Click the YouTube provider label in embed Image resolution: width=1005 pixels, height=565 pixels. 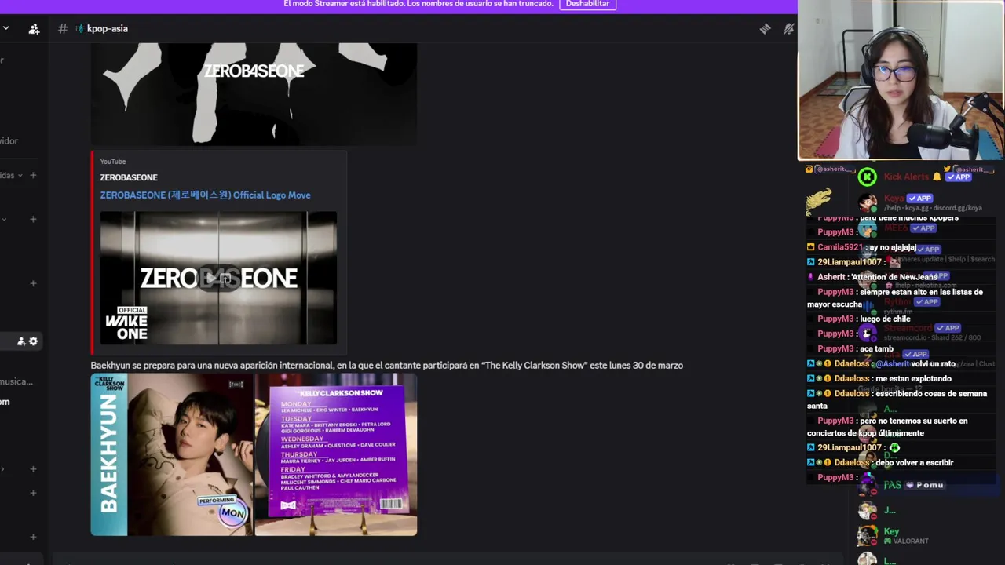point(113,162)
